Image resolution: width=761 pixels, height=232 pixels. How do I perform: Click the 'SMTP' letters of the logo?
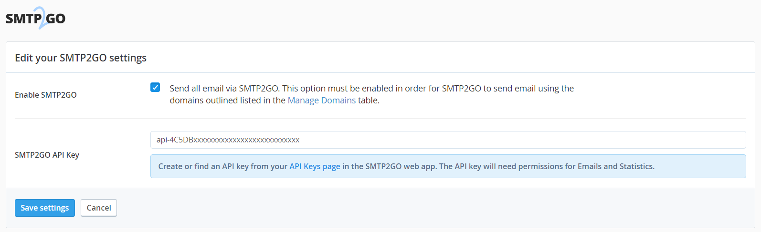point(23,19)
